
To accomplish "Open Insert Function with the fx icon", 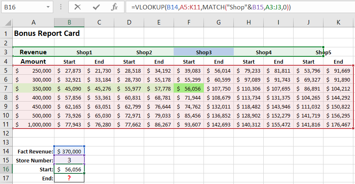I will click(115, 7).
